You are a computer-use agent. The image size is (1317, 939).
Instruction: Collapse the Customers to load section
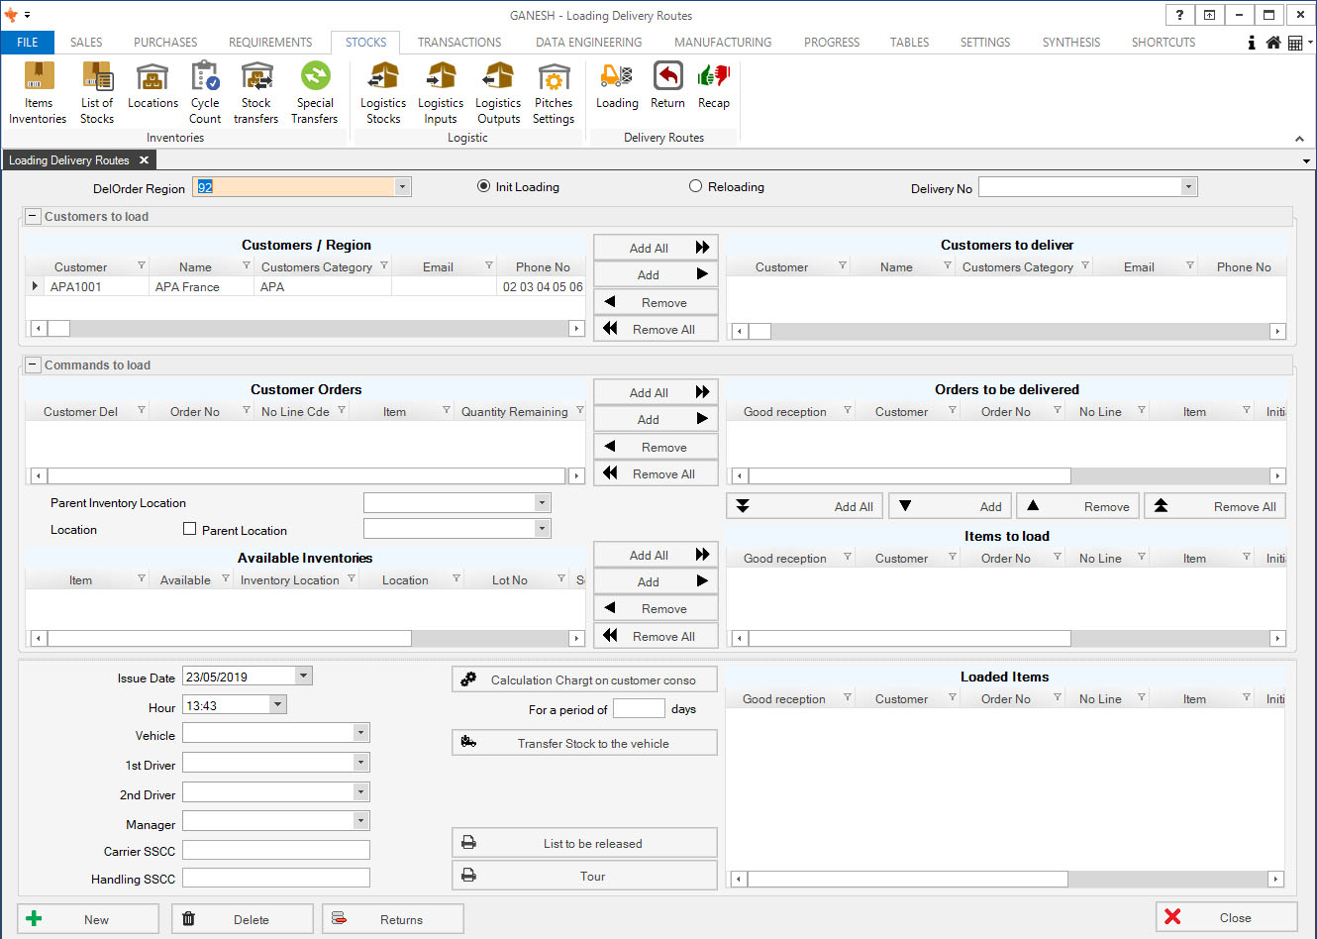33,216
